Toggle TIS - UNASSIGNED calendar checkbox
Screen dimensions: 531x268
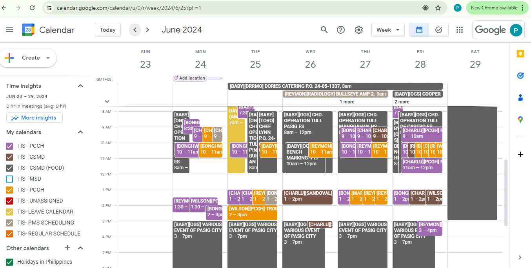(x=10, y=201)
